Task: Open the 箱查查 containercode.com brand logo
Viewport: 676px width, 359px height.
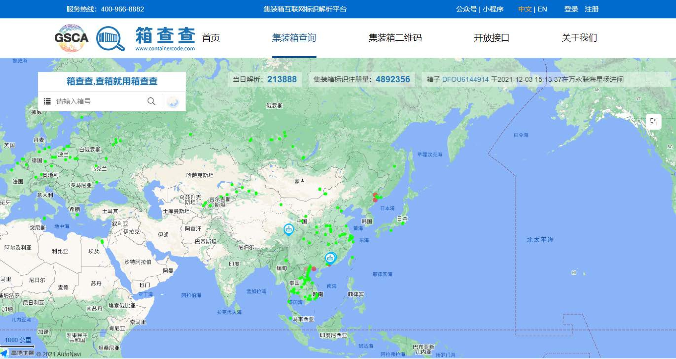Action: click(165, 39)
